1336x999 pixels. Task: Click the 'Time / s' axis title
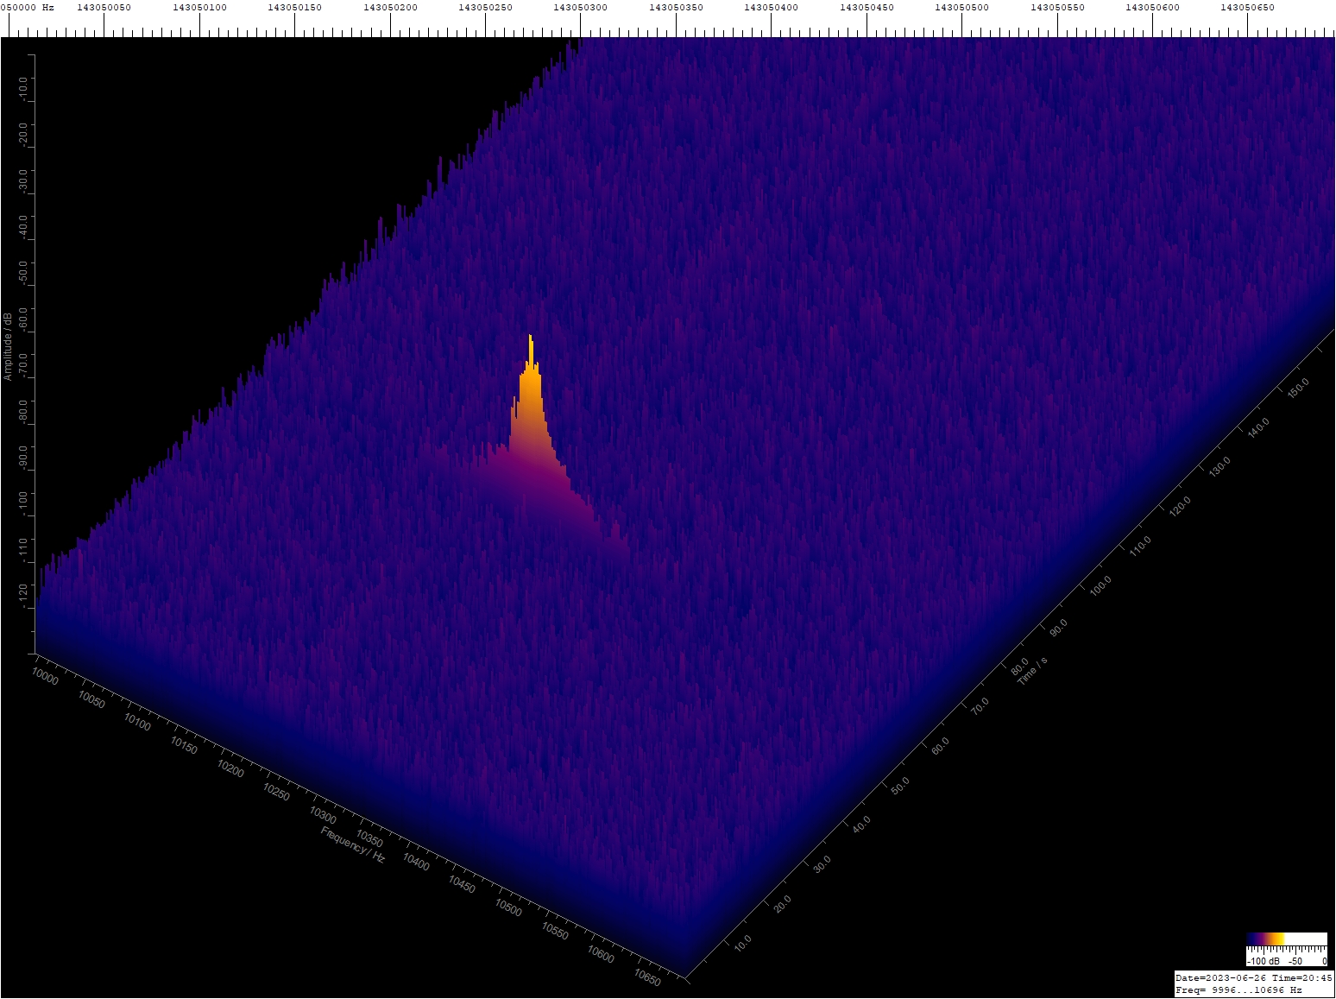[x=1032, y=671]
